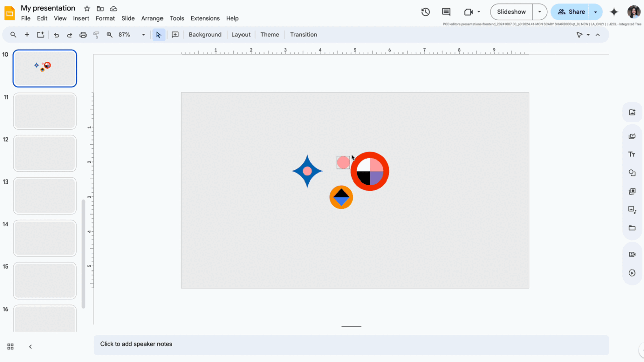Open grid view at bottom left
Viewport: 644px width, 362px height.
click(10, 347)
